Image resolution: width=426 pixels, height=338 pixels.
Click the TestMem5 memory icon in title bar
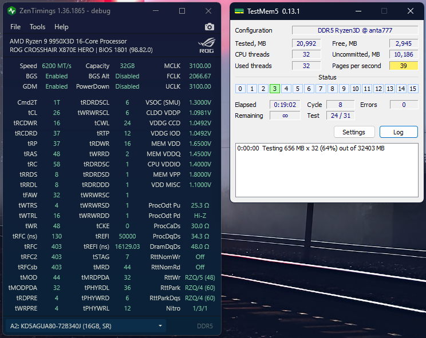pos(239,11)
